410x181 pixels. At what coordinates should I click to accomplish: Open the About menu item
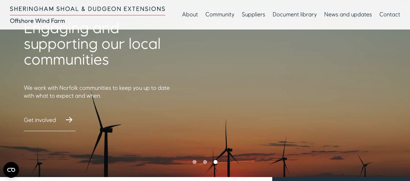pyautogui.click(x=190, y=14)
